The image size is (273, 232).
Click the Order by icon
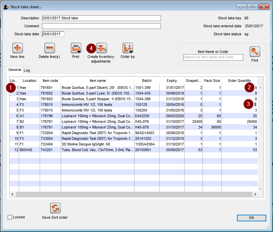[127, 49]
